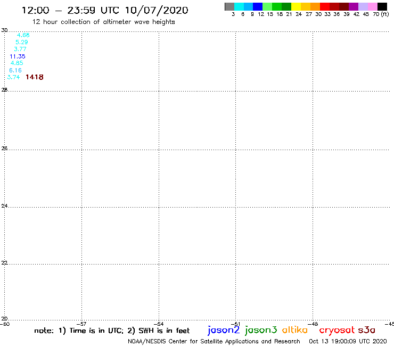
Task: Click the 4.85 wave height value
Action: pyautogui.click(x=17, y=63)
